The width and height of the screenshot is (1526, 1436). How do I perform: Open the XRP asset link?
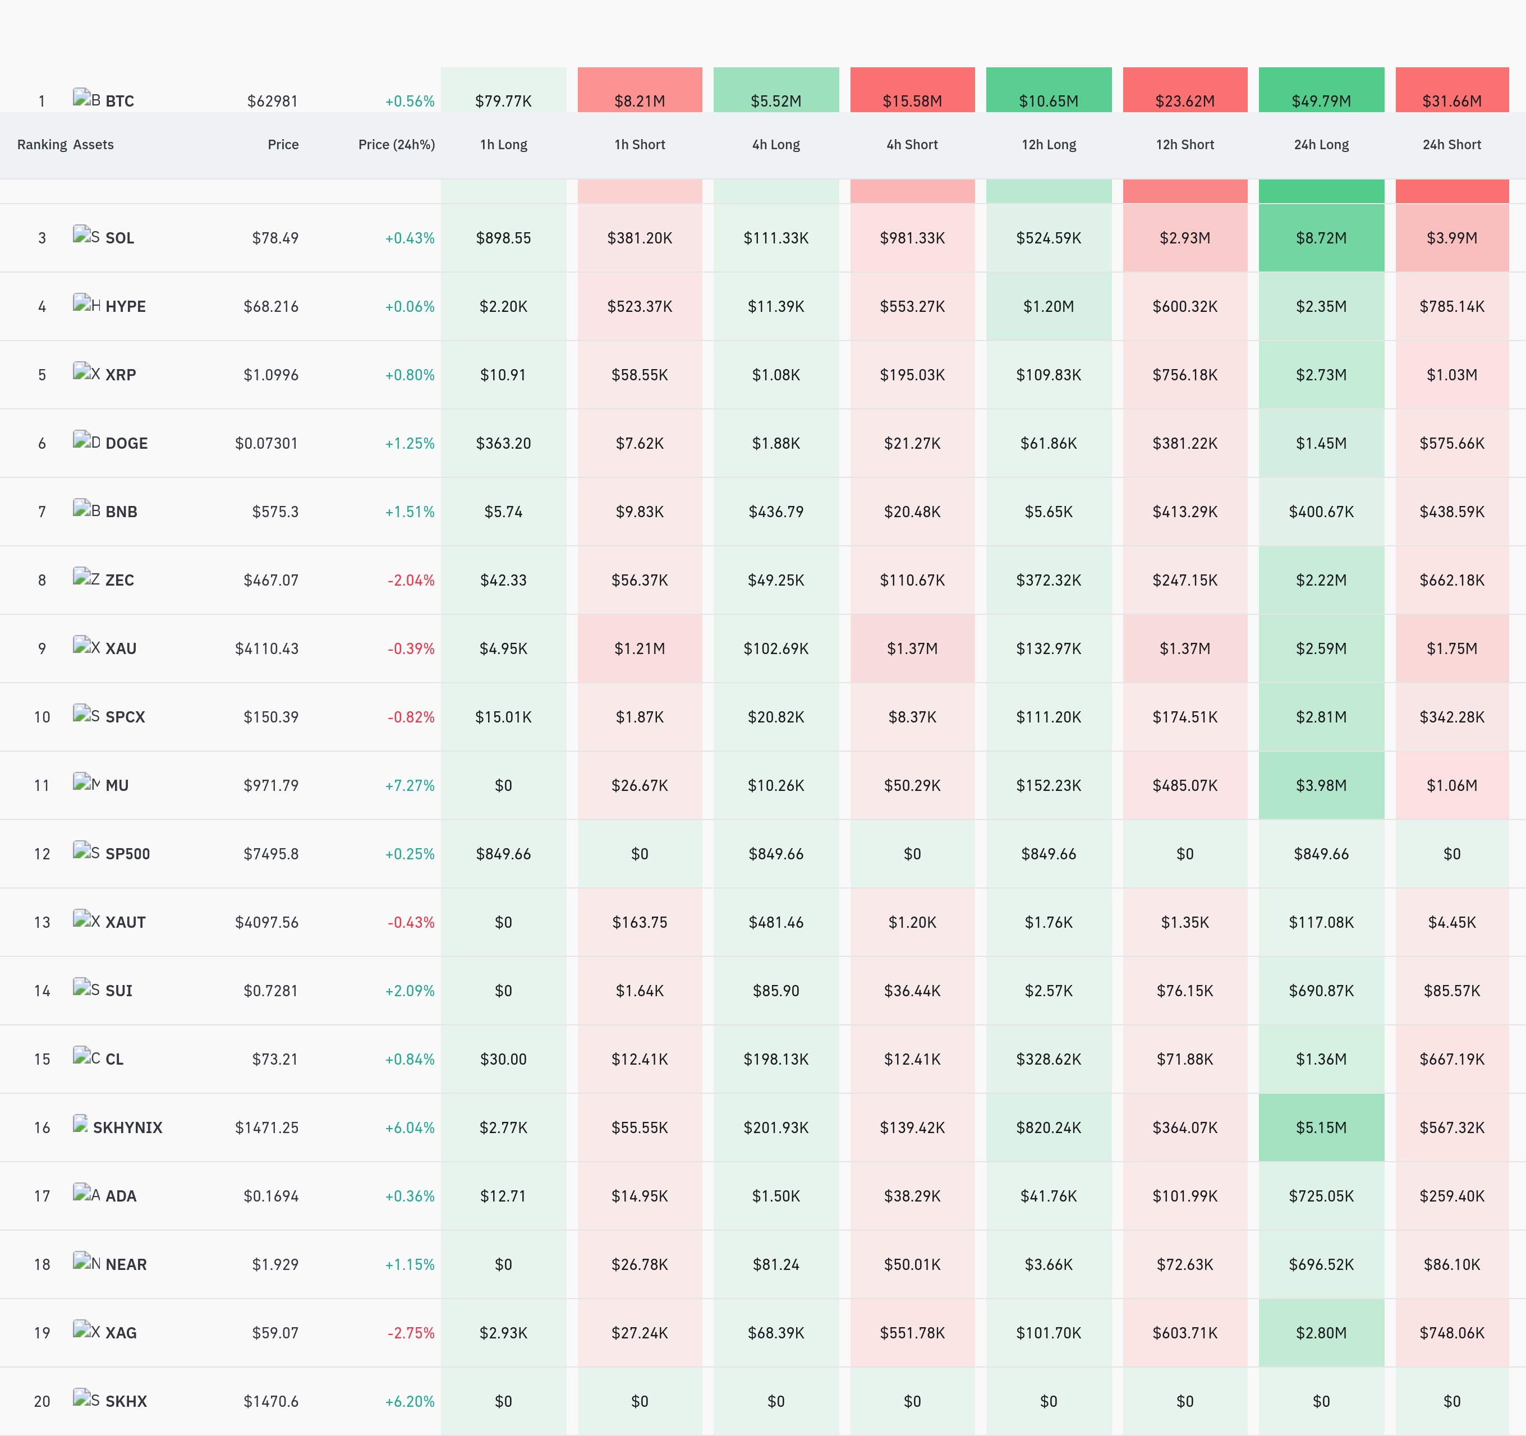(121, 375)
